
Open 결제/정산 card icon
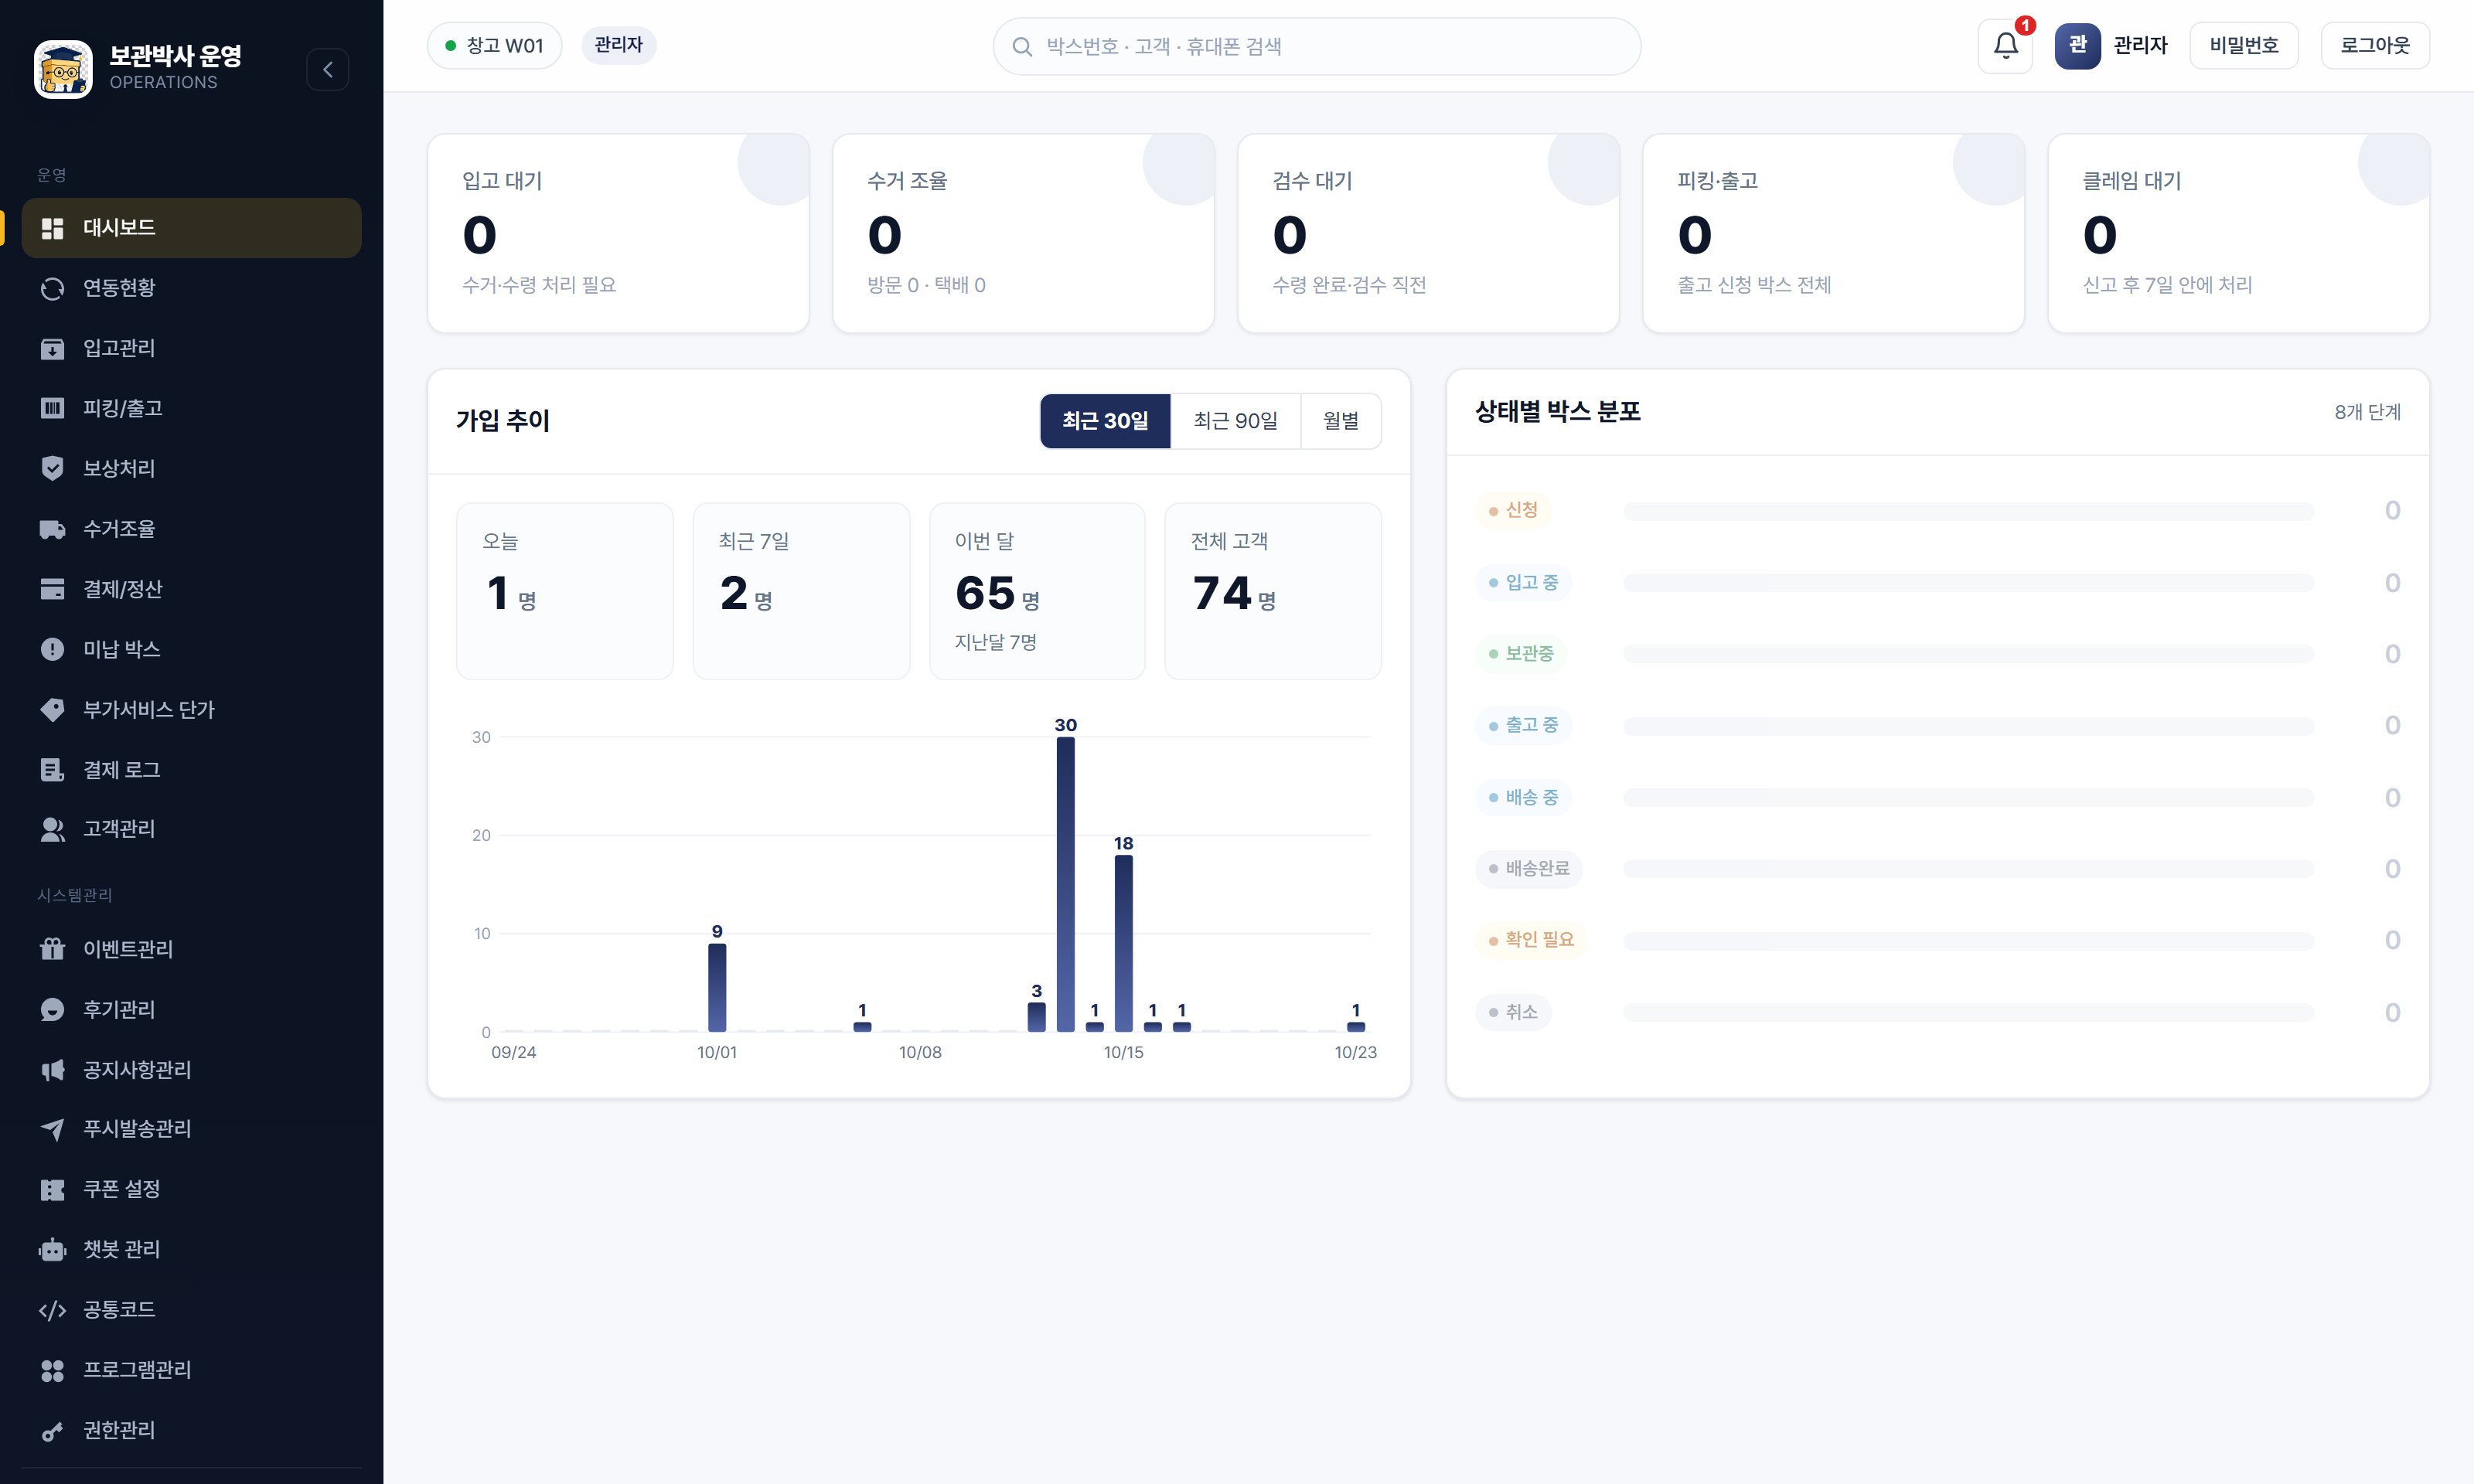[52, 589]
